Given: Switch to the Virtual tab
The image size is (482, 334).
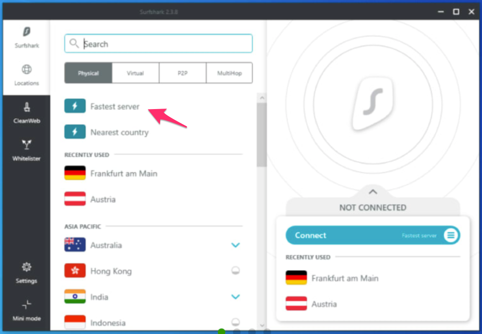Looking at the screenshot, I should point(136,73).
